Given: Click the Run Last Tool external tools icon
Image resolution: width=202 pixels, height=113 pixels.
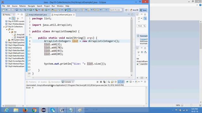Looking at the screenshot, I should pos(37,10).
